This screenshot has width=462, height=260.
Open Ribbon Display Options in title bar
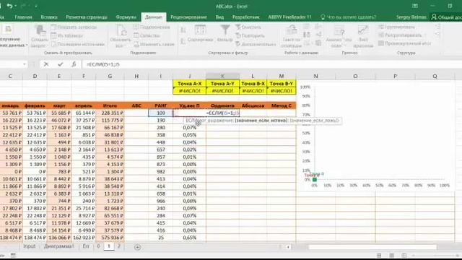coord(415,6)
